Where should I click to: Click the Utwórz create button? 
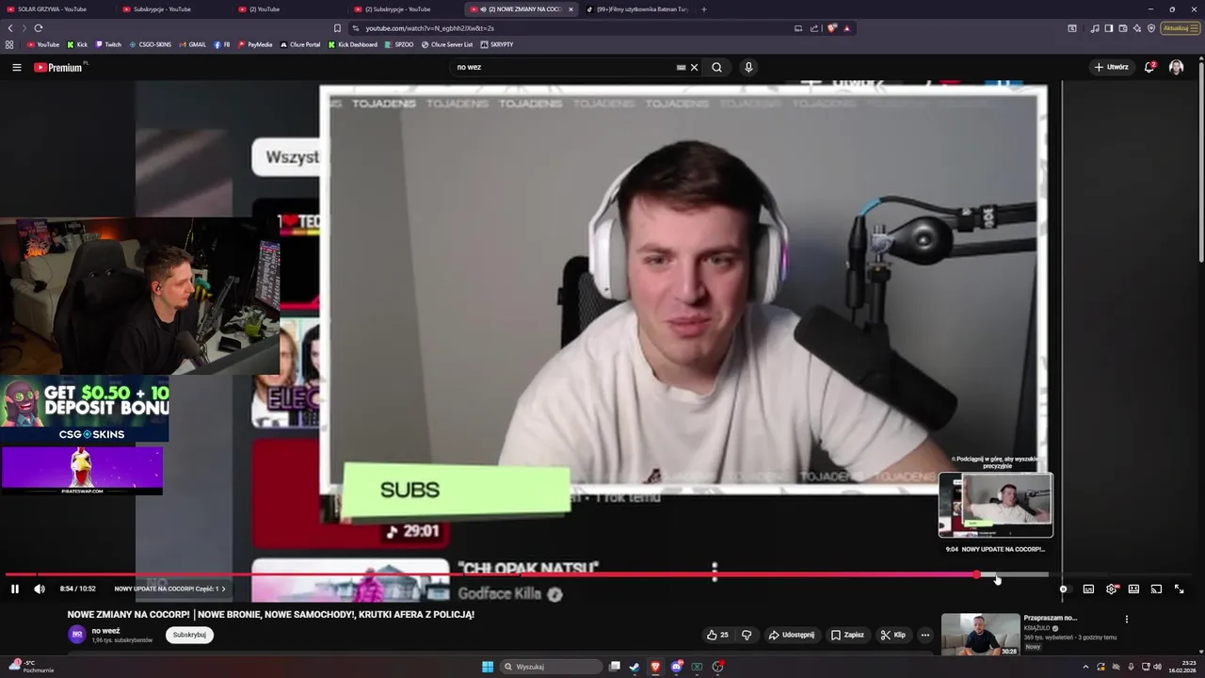tap(1111, 67)
